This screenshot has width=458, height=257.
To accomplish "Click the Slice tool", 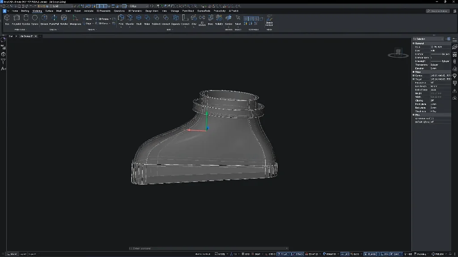I will pos(194,20).
